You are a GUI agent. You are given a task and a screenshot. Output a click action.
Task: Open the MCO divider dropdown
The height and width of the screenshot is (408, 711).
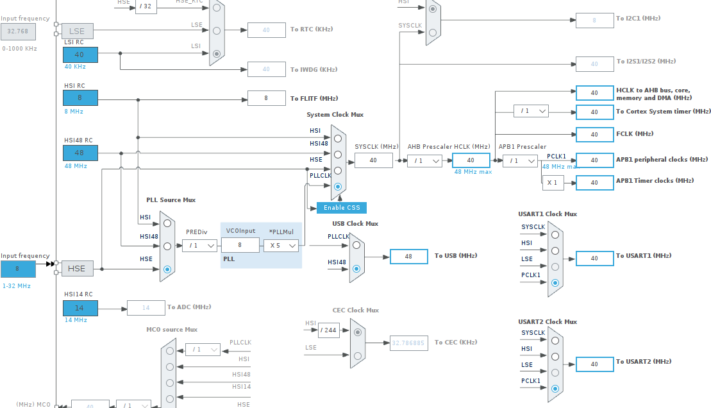(133, 405)
